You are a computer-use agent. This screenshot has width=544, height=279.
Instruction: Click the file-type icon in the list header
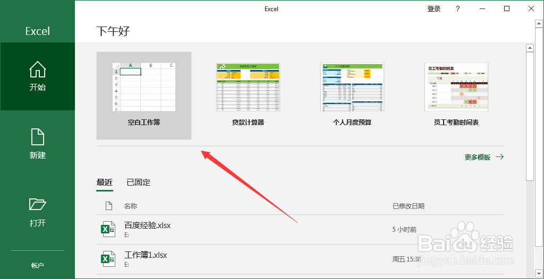coord(108,206)
